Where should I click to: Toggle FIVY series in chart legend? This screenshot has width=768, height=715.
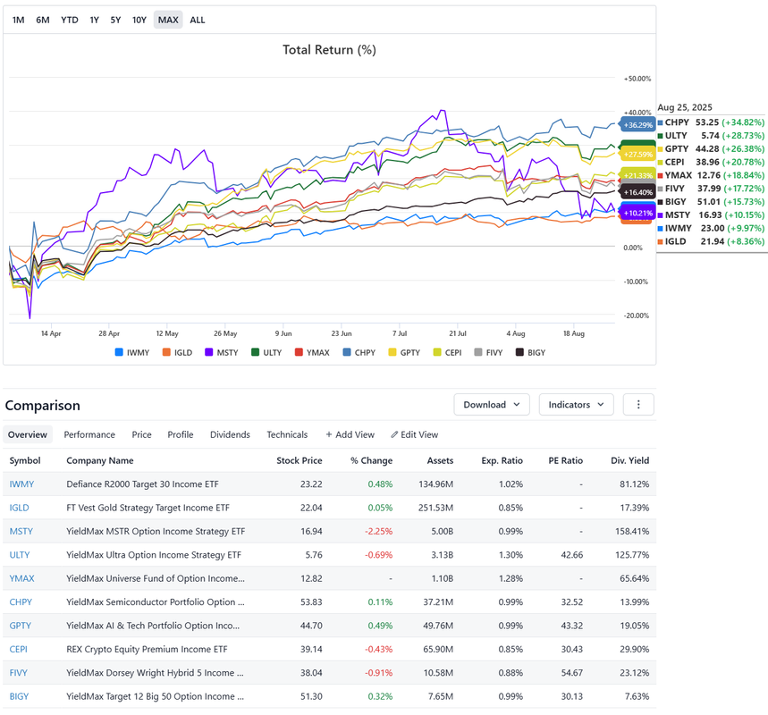coord(488,353)
